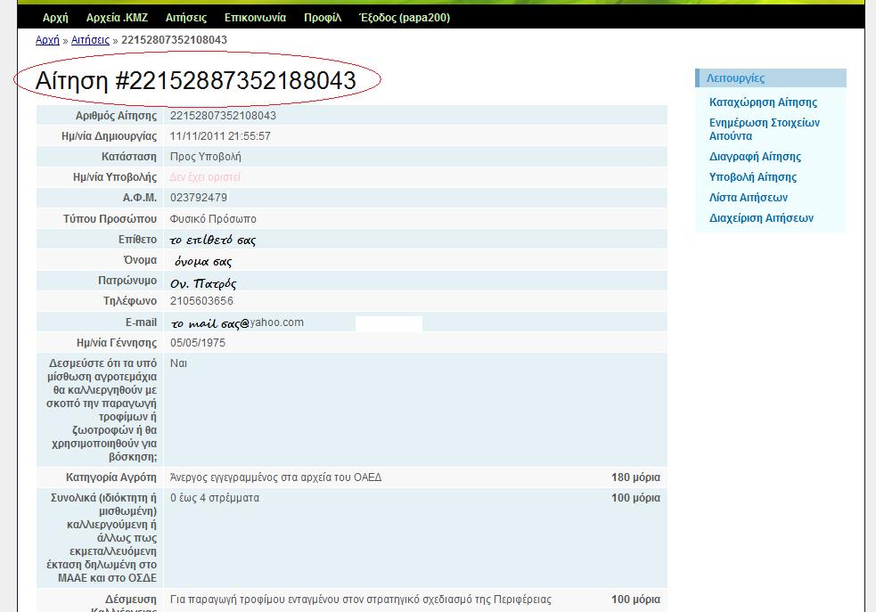Image resolution: width=876 pixels, height=612 pixels.
Task: Open the Αρχεία .KMZ menu item
Action: point(117,18)
